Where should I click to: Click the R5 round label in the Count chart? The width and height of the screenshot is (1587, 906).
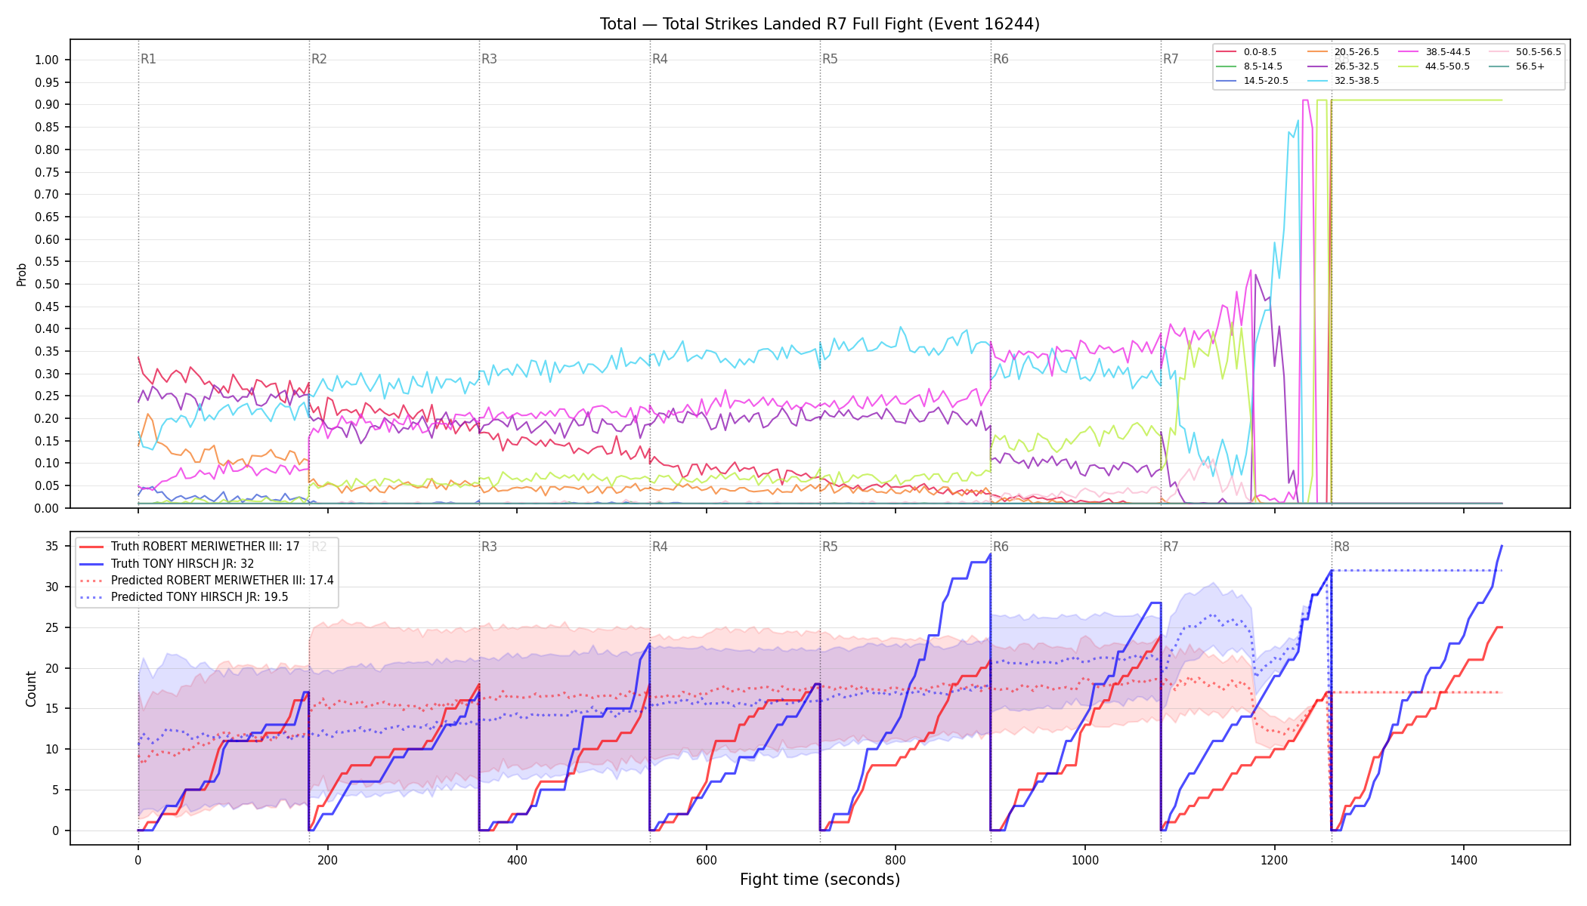click(x=830, y=547)
